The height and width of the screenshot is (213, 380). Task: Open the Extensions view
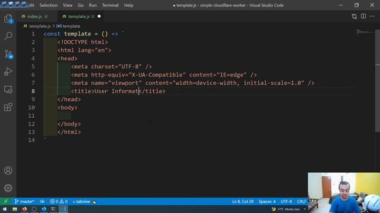pyautogui.click(x=8, y=107)
